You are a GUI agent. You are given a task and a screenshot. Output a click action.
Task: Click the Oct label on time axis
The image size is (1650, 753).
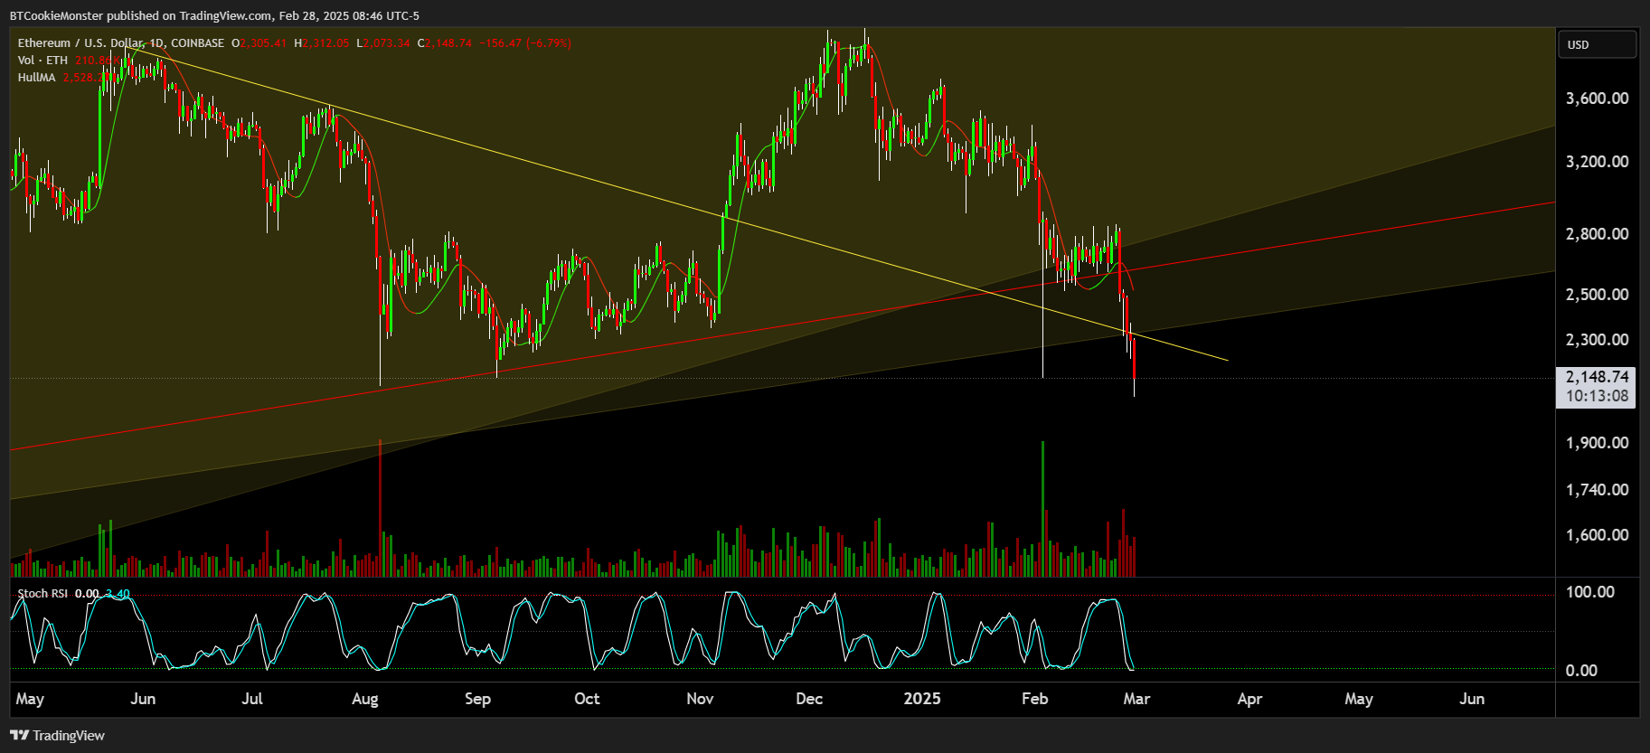tap(587, 699)
